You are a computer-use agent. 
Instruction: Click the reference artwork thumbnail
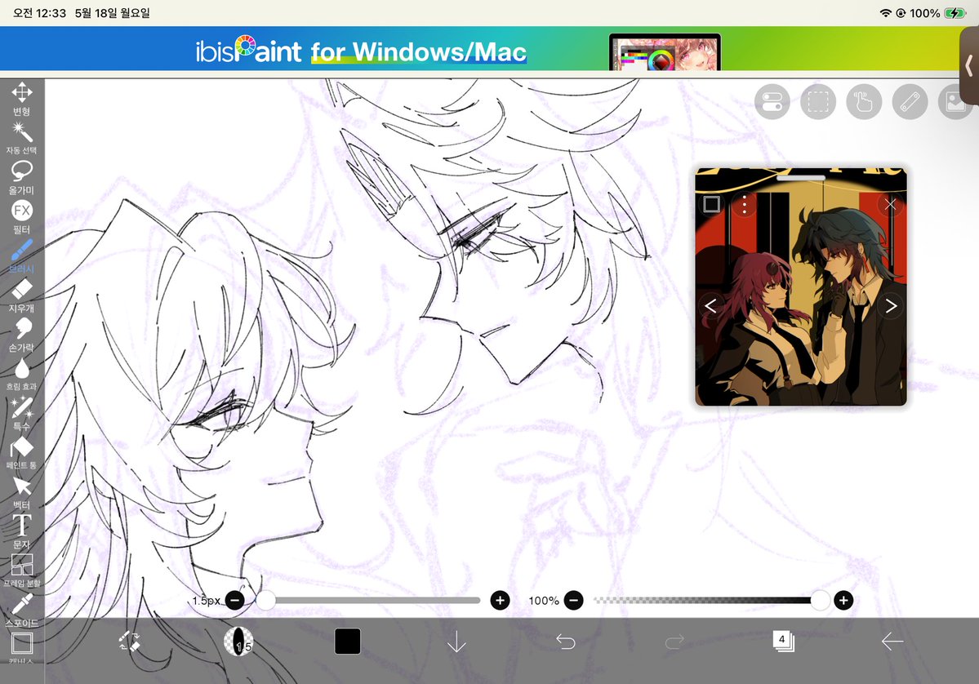tap(800, 286)
